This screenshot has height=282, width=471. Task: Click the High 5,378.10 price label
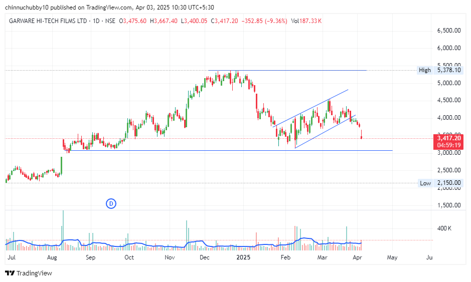click(440, 70)
